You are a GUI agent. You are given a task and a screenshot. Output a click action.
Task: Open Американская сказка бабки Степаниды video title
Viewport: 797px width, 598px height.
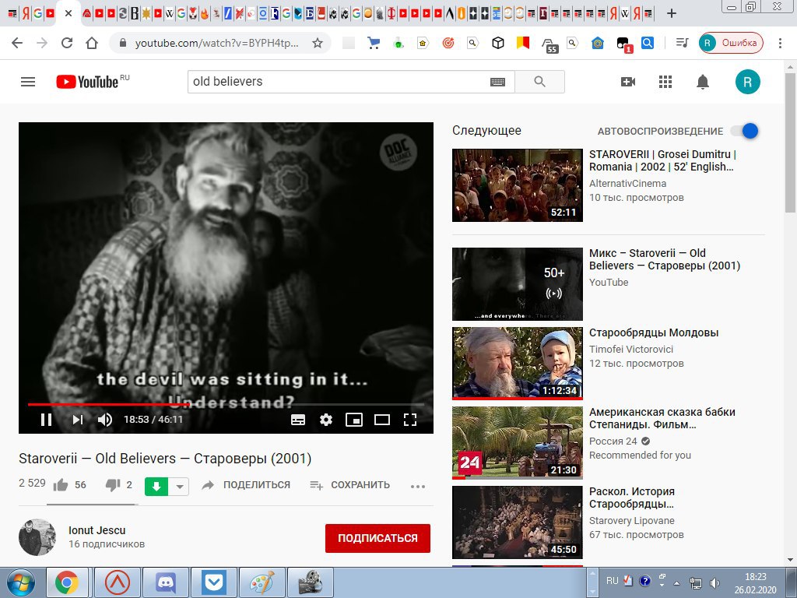coord(662,418)
